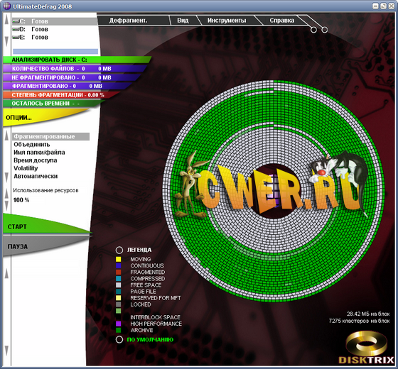Screen dimensions: 398x369
Task: Open the Дефрагмент. menu
Action: (128, 21)
